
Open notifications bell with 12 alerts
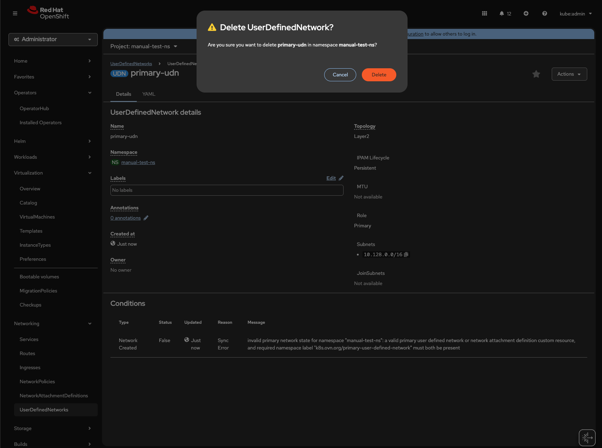click(x=505, y=13)
